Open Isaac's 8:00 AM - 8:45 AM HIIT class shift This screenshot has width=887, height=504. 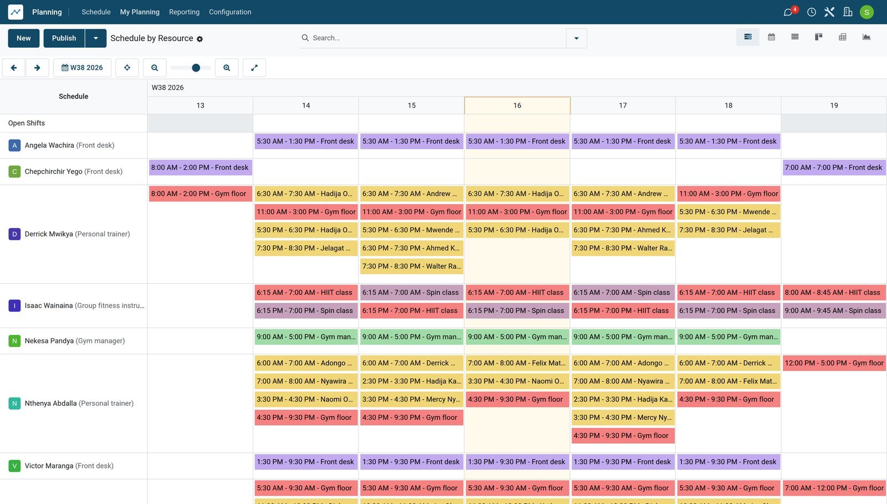point(834,293)
